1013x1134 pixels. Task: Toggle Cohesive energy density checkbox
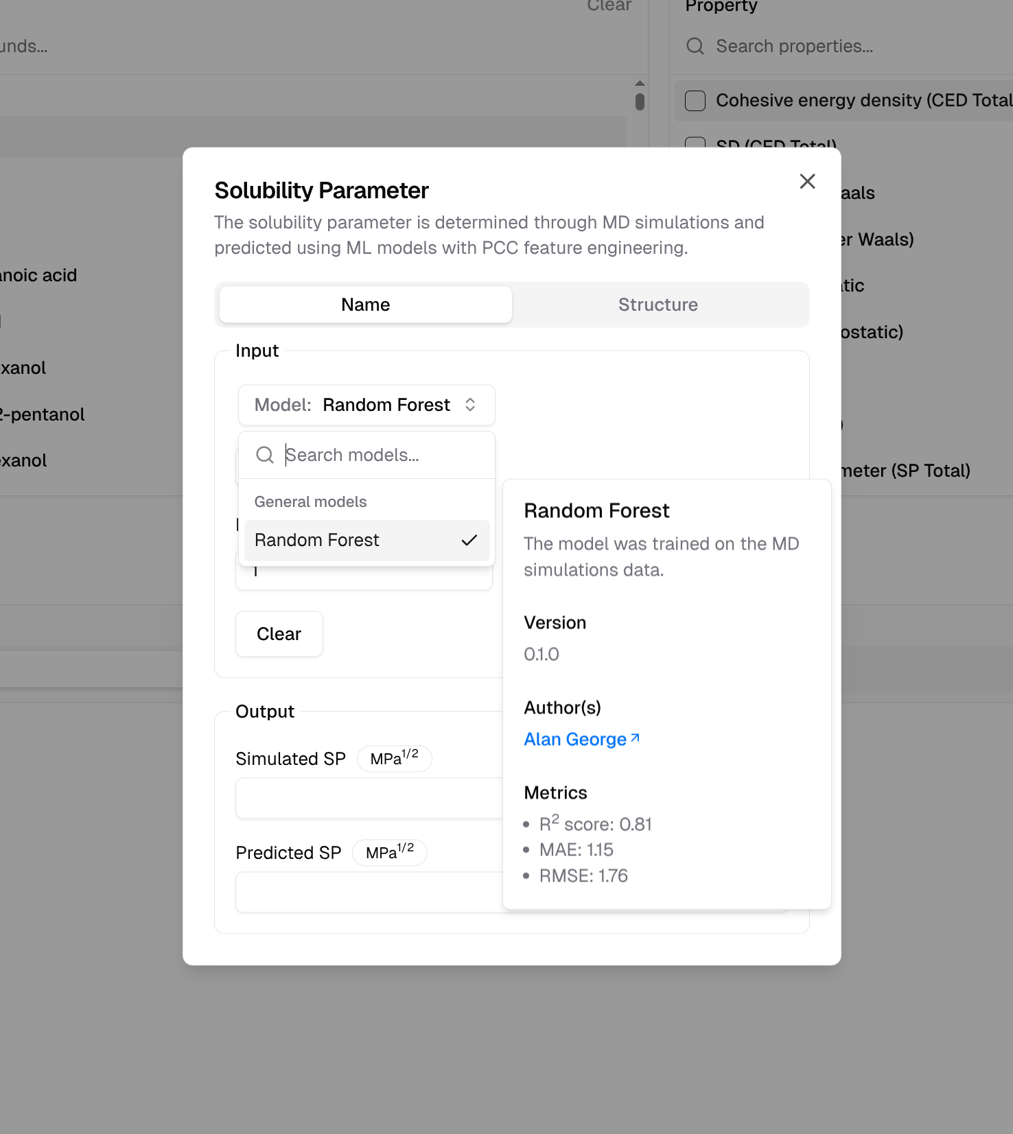point(695,101)
